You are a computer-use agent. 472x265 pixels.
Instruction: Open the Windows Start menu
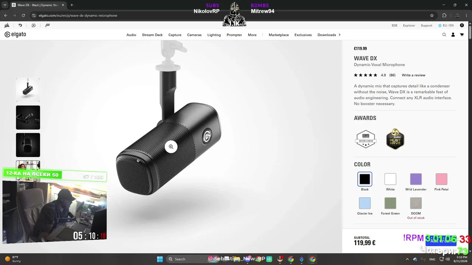point(160,259)
